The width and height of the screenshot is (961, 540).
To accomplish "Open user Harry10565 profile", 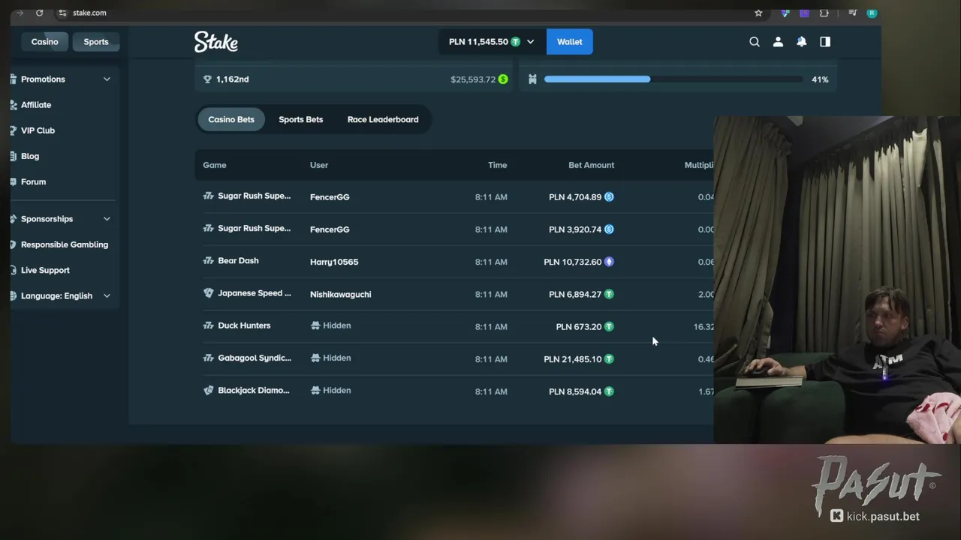I will 334,262.
